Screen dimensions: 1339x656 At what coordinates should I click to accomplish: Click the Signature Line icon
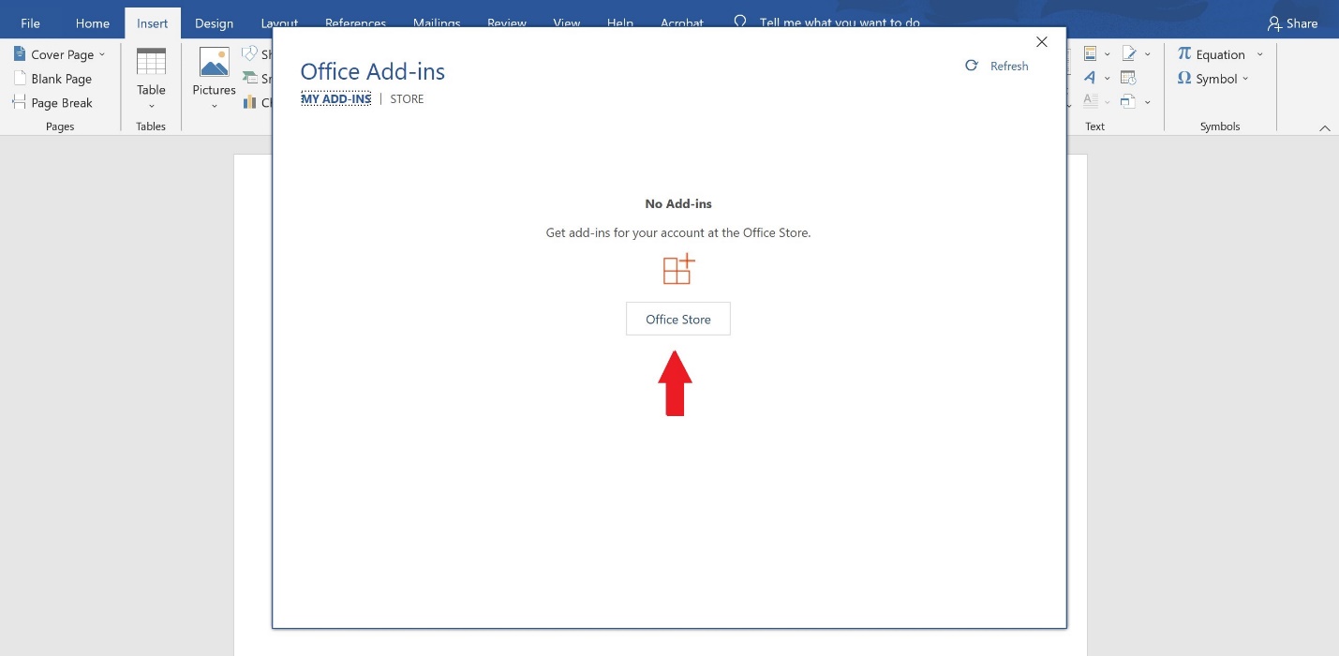pyautogui.click(x=1128, y=54)
